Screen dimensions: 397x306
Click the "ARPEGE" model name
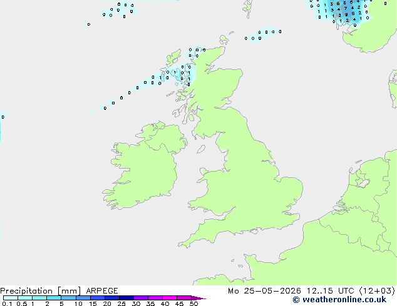point(102,291)
